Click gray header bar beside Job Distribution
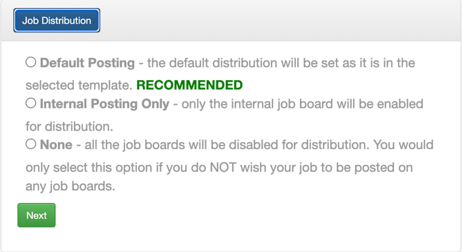463x252 pixels. click(x=281, y=21)
